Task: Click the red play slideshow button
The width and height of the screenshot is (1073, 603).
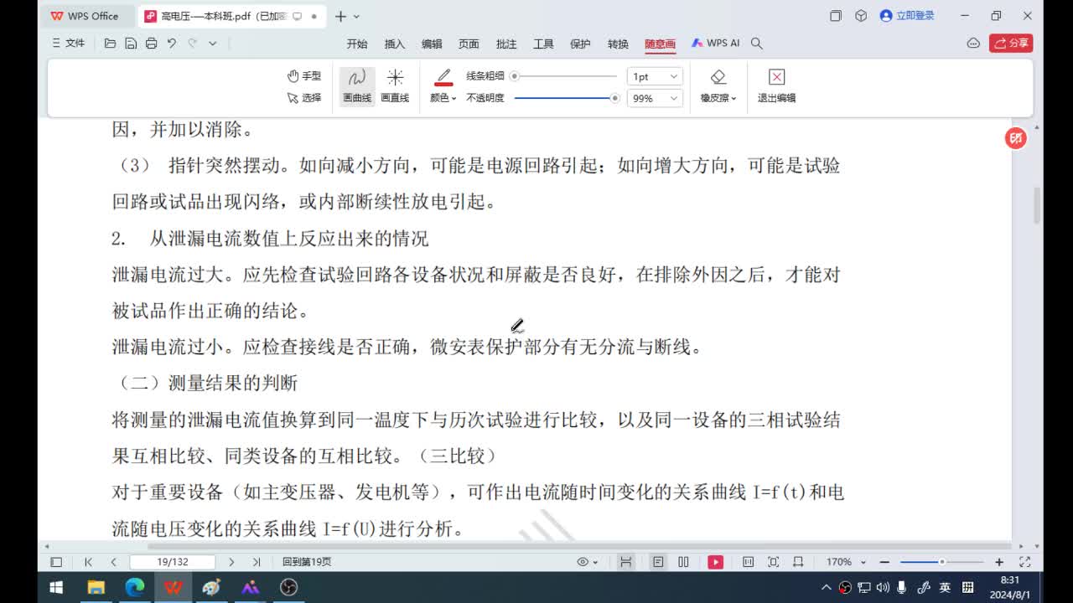Action: point(715,562)
